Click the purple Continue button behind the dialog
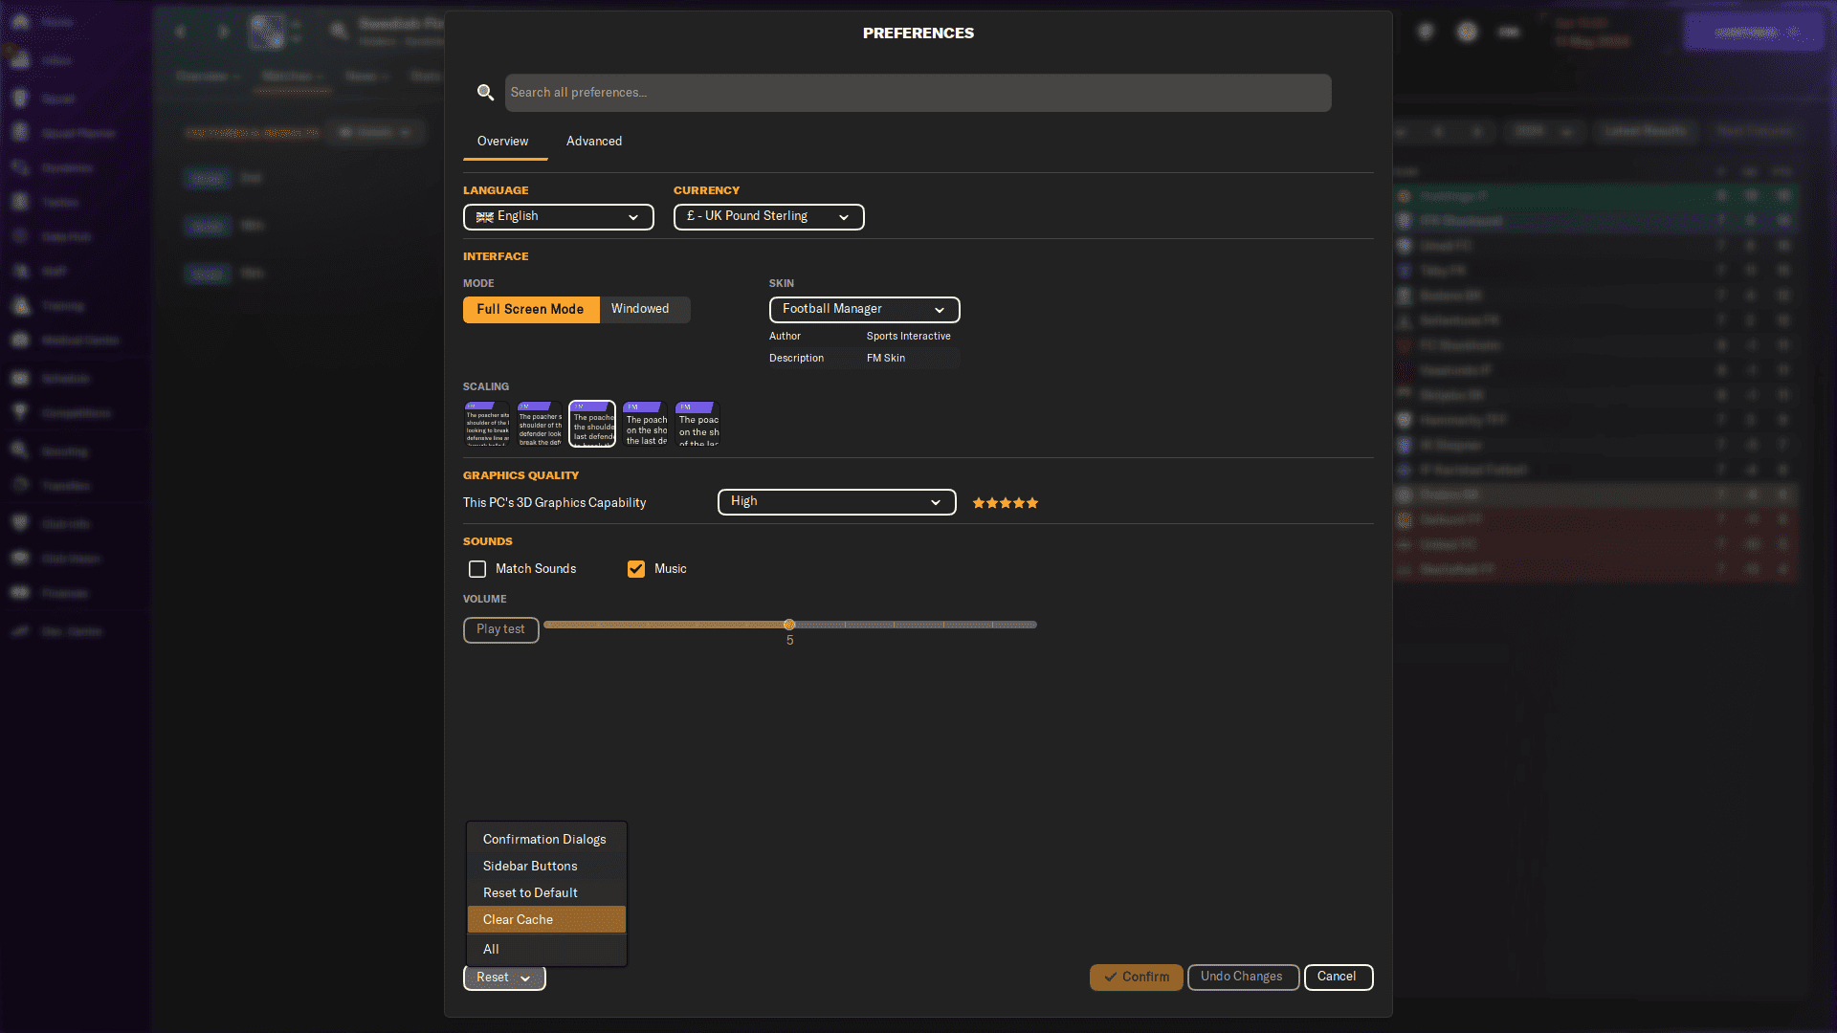The width and height of the screenshot is (1837, 1033). pos(1754,32)
